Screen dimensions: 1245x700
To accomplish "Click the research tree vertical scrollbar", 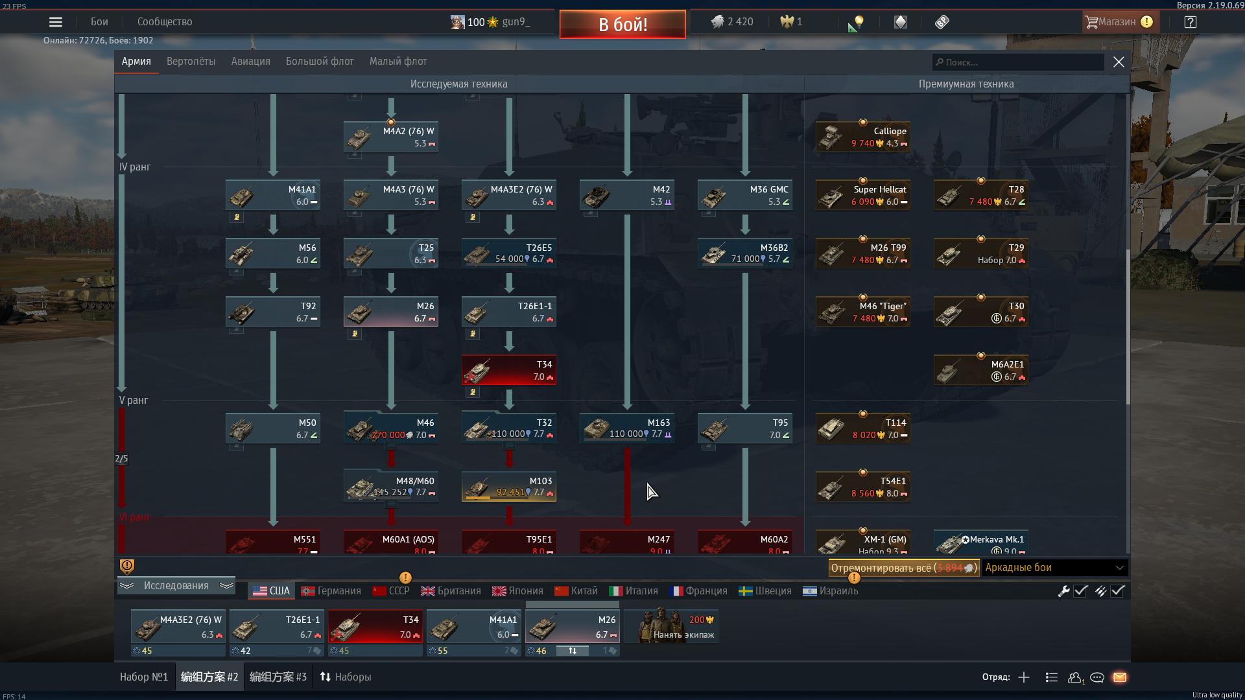I will click(x=1128, y=327).
